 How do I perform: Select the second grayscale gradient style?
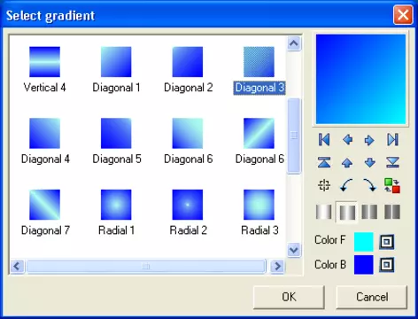click(x=347, y=212)
